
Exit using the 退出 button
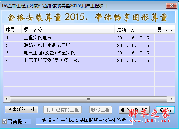pyautogui.click(x=165, y=110)
